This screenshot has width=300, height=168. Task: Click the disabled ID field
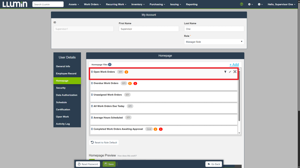[83, 29]
